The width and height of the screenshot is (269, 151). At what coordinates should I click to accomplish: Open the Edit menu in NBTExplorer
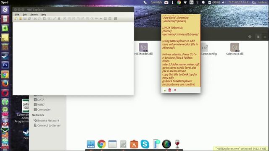coord(25,15)
